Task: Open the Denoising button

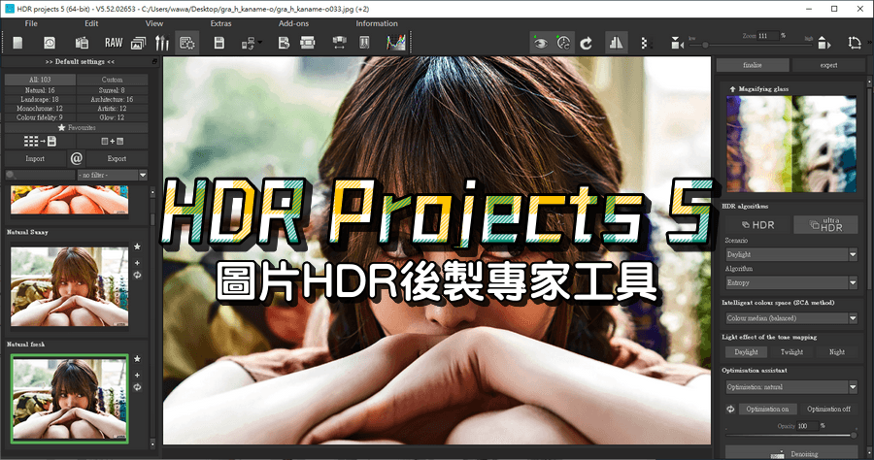Action: [790, 453]
